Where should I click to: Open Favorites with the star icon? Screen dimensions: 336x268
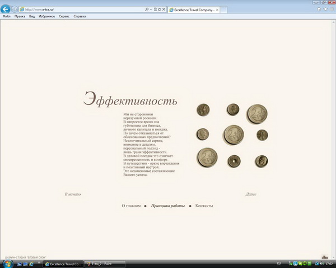325,9
